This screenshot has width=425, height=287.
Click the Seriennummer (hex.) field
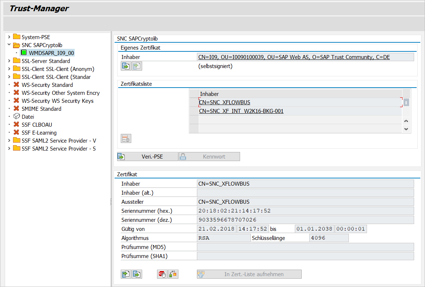point(305,211)
